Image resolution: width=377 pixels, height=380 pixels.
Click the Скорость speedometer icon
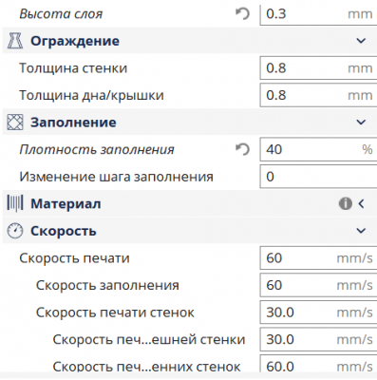(15, 231)
